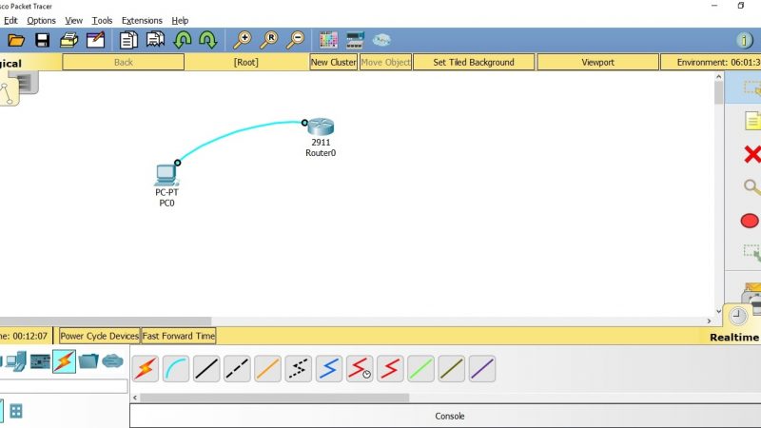Open a file with the folder icon
This screenshot has height=428, width=761.
[x=16, y=40]
